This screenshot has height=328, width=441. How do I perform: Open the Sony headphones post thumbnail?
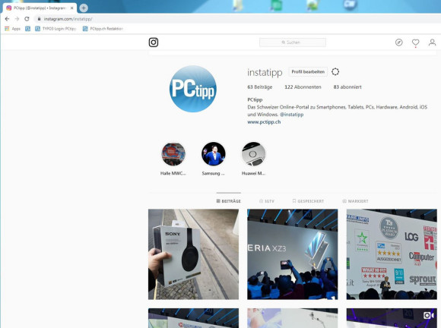click(x=193, y=254)
